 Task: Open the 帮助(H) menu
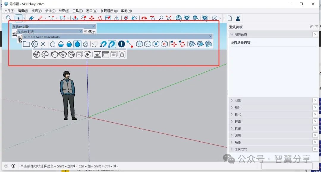pos(126,11)
